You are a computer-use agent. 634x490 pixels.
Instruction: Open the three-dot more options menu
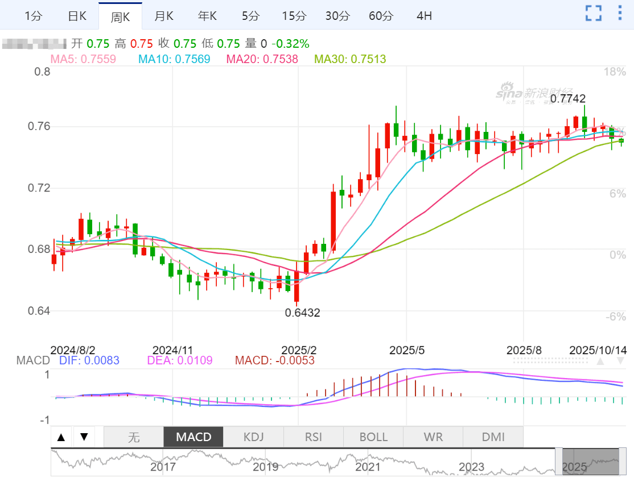[x=620, y=13]
